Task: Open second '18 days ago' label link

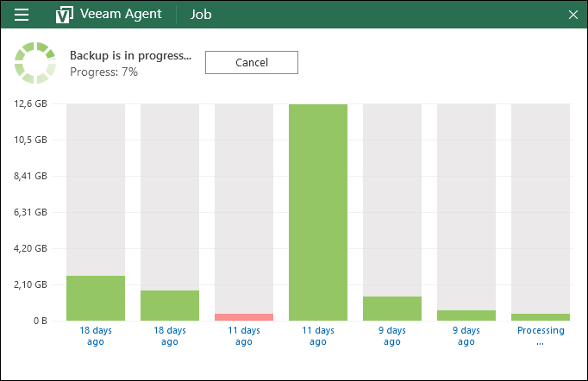Action: pos(170,336)
